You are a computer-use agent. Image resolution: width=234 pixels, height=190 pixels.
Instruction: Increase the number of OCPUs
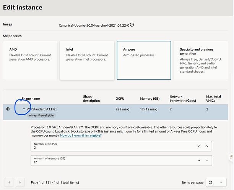pyautogui.click(x=207, y=146)
